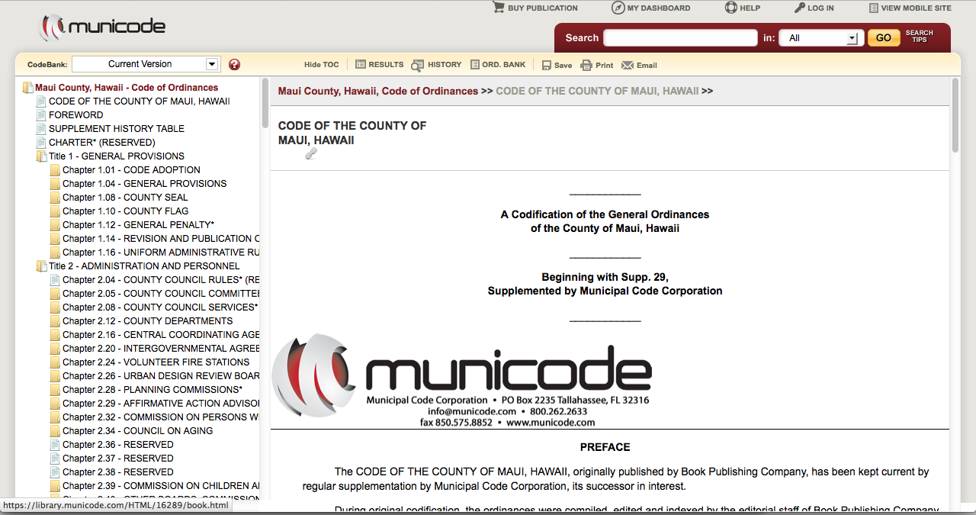
Task: Open View Mobile Site icon
Action: coord(874,8)
